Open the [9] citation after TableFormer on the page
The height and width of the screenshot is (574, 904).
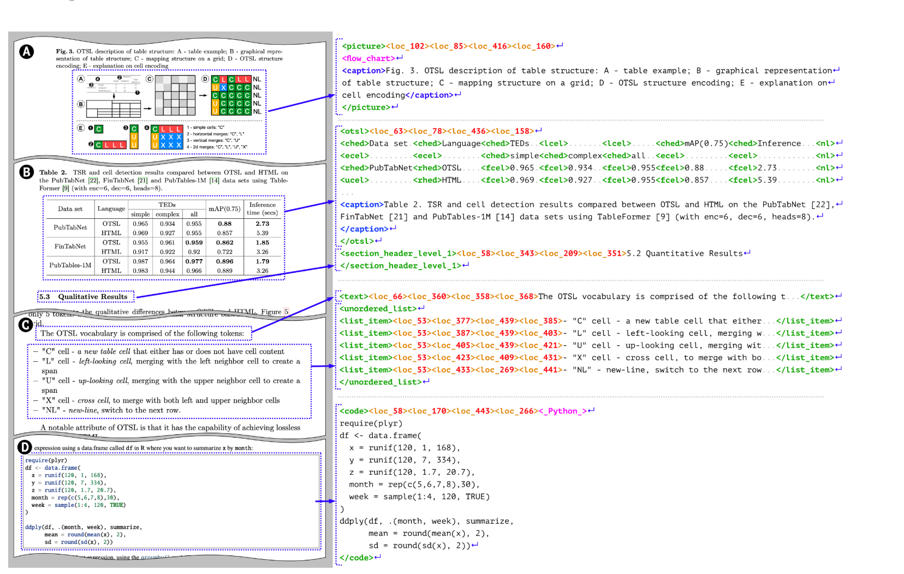tap(66, 188)
